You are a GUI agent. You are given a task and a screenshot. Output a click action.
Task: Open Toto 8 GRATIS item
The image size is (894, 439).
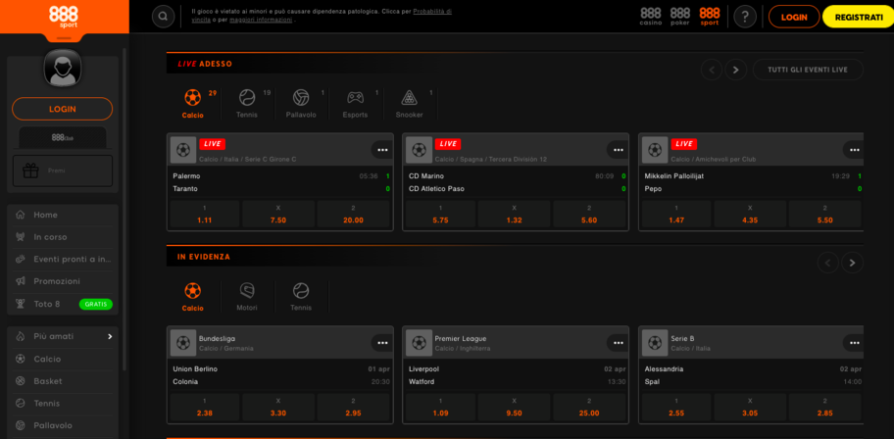63,304
